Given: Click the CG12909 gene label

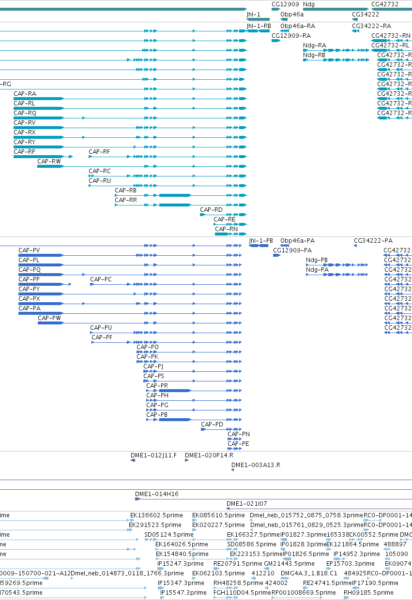Looking at the screenshot, I should tap(286, 4).
